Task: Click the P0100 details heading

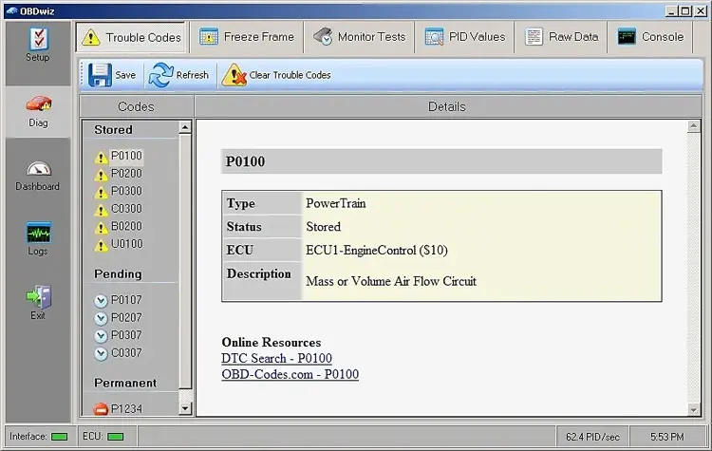Action: click(x=245, y=161)
